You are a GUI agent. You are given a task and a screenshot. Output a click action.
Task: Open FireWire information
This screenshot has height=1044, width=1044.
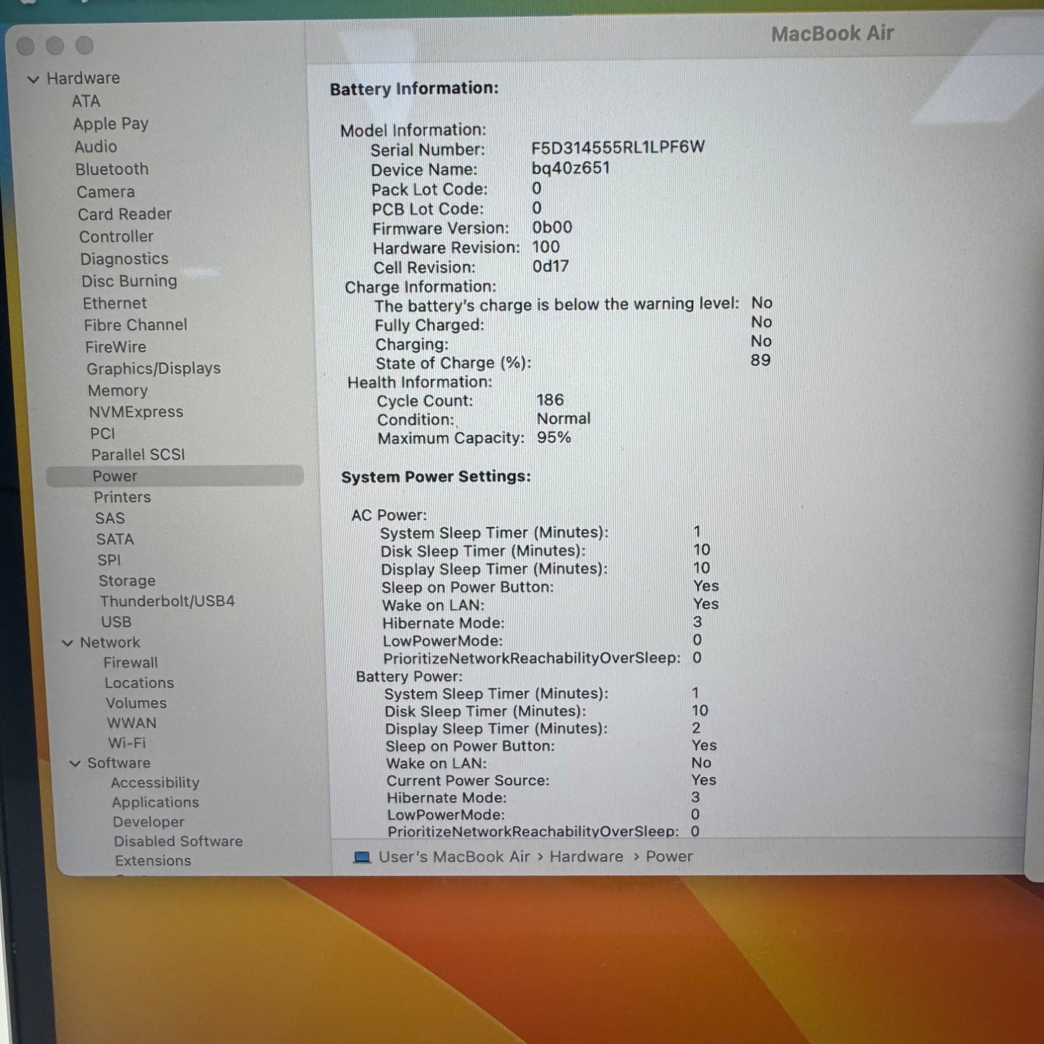coord(116,347)
